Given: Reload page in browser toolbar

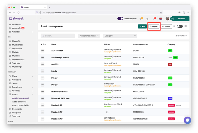Looking at the screenshot, I should (x=18, y=12).
